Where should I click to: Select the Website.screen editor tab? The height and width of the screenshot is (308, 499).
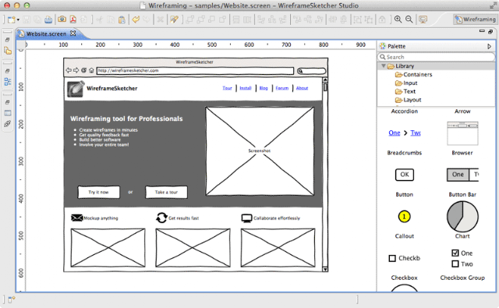[47, 34]
